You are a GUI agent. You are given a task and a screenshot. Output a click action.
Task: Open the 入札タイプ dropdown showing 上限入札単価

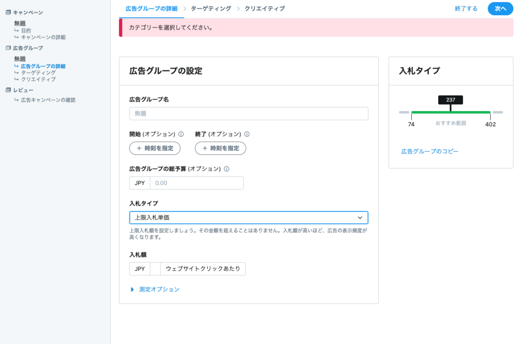(x=248, y=218)
